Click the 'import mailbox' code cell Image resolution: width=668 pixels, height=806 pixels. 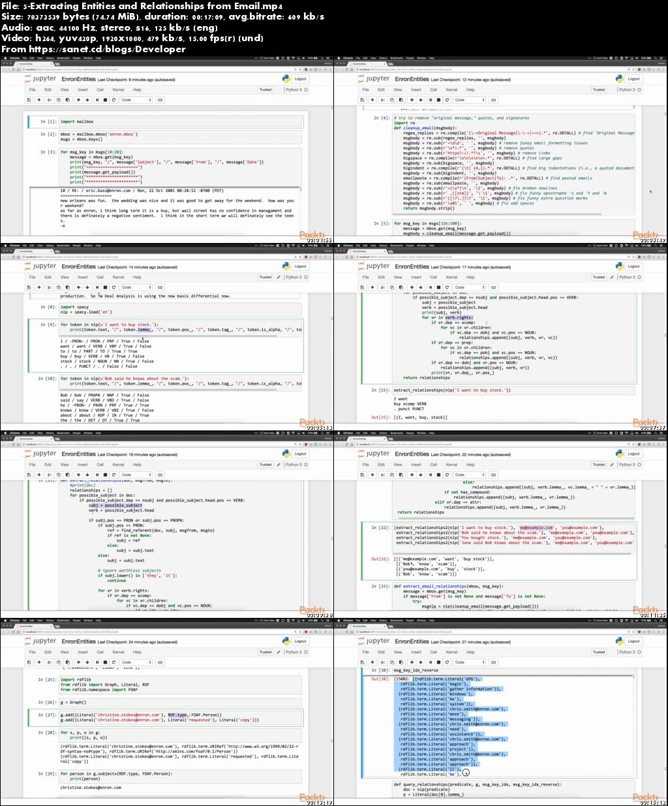click(181, 121)
